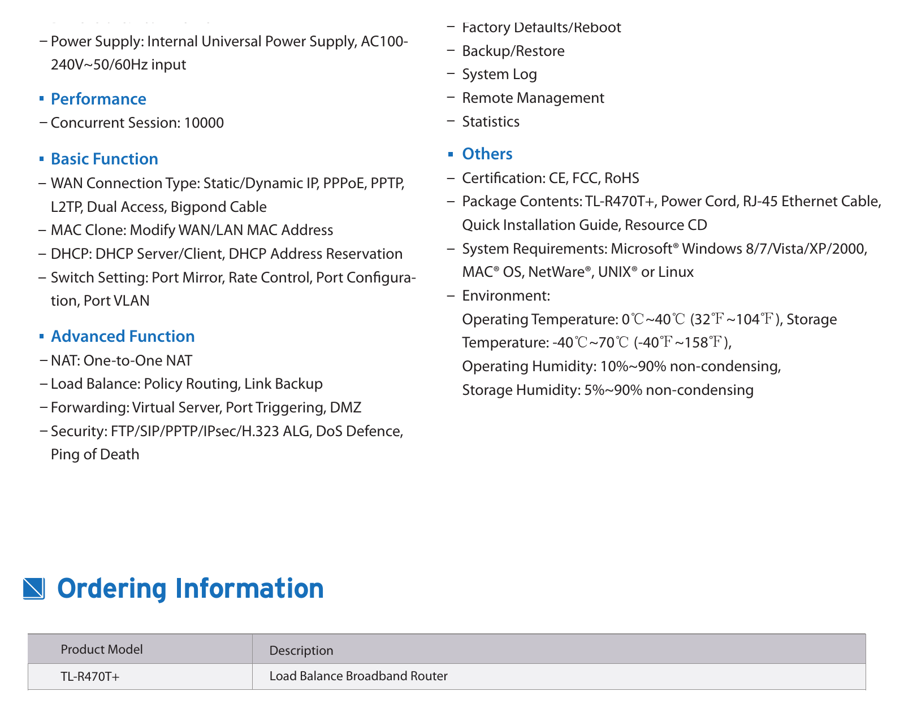The height and width of the screenshot is (713, 904).
Task: Click the Advanced Function heading
Action: 123,336
